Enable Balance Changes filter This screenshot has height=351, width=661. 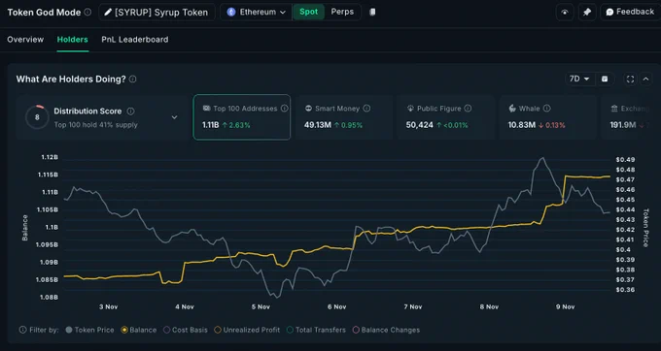click(386, 330)
